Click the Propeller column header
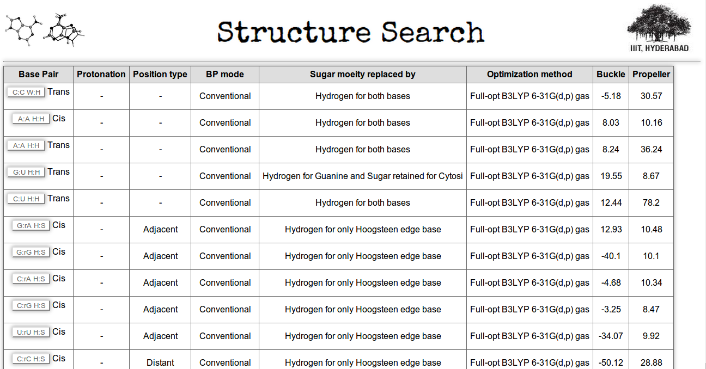Screen dimensions: 706x369 (x=652, y=75)
